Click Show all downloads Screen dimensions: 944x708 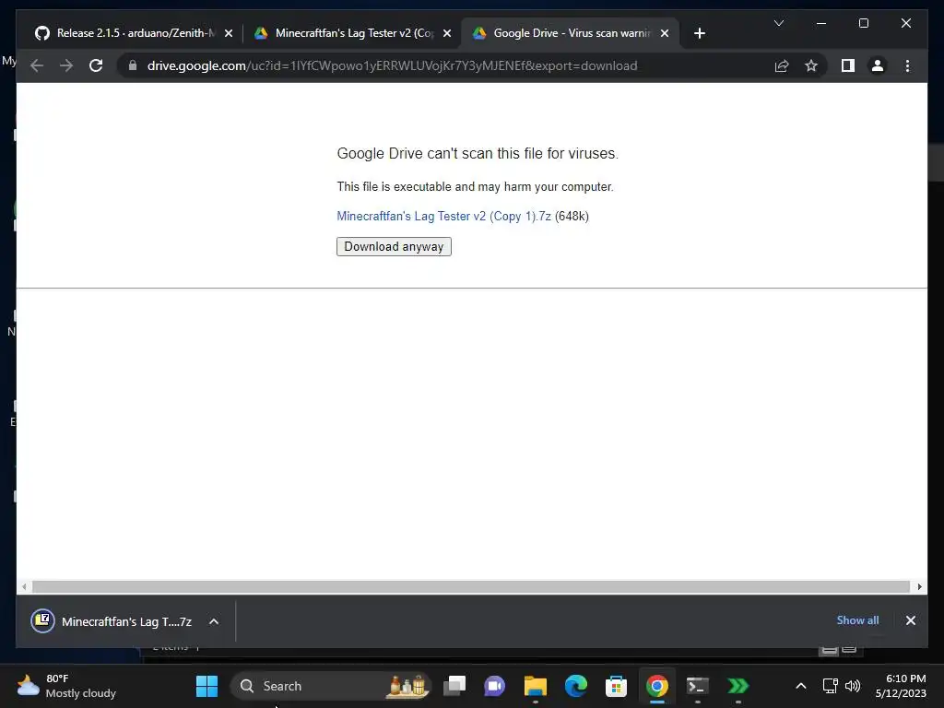857,620
